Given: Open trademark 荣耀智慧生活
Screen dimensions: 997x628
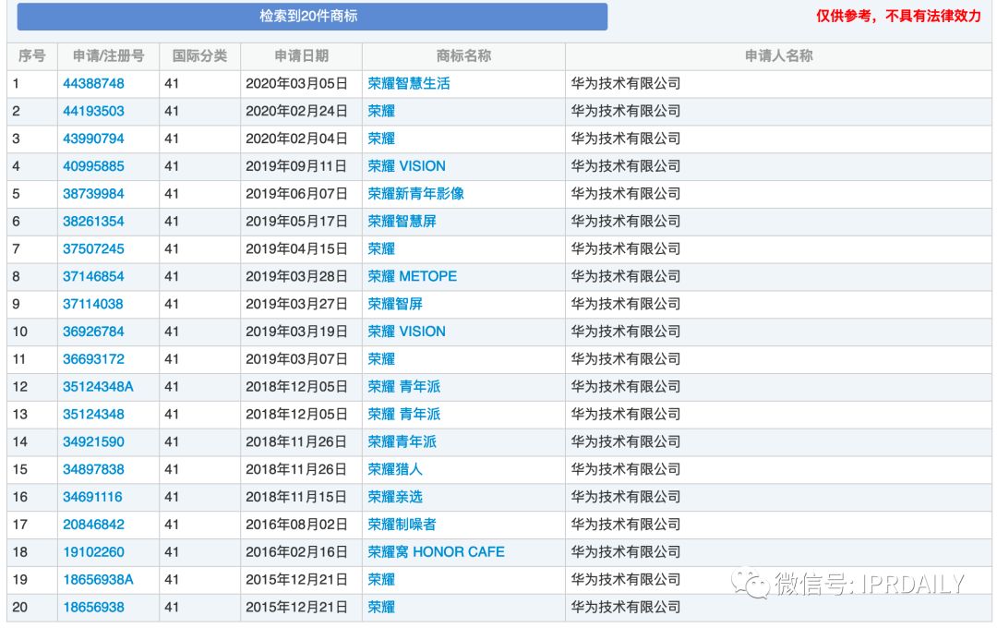Looking at the screenshot, I should pos(409,83).
